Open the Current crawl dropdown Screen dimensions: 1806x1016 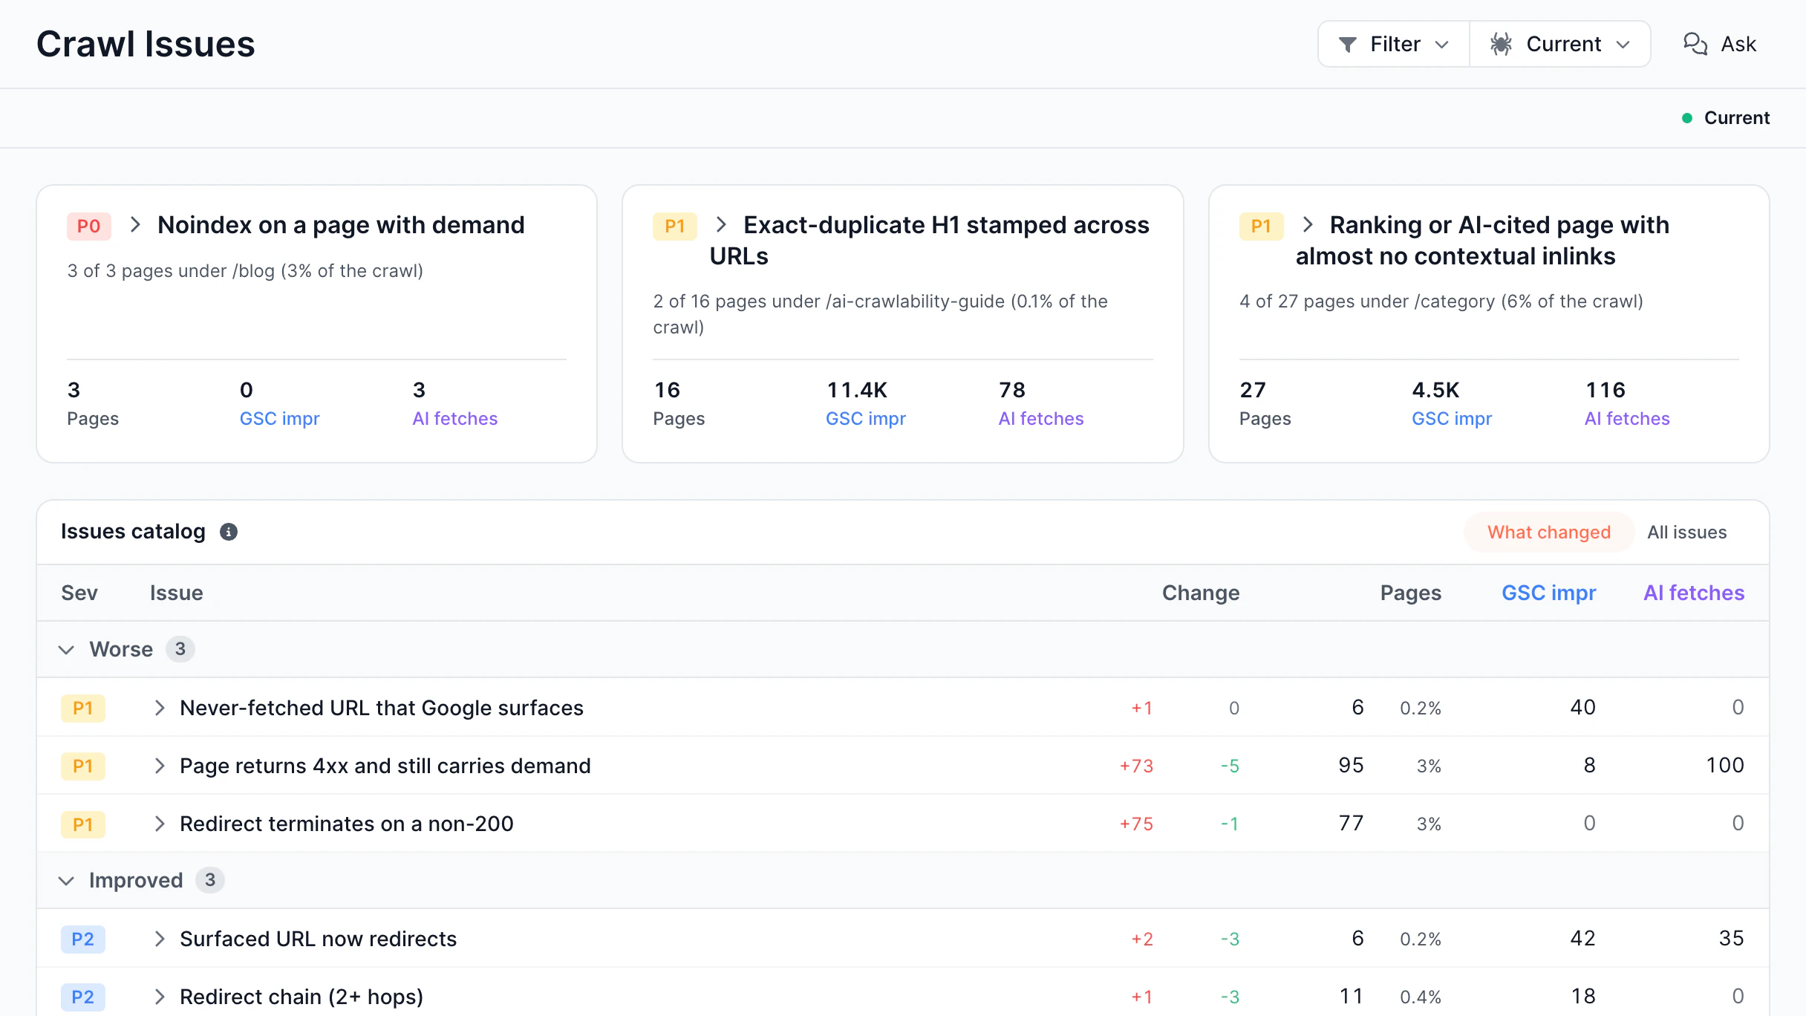1560,44
